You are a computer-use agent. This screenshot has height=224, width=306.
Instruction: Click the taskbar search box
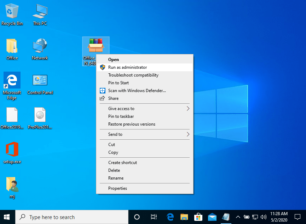[x=71, y=217]
